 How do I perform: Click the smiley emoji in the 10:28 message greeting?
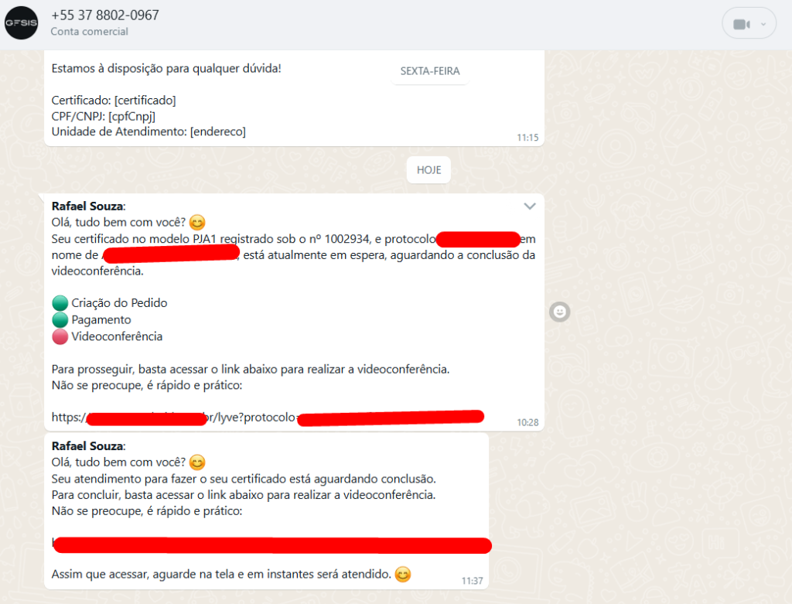pos(197,223)
